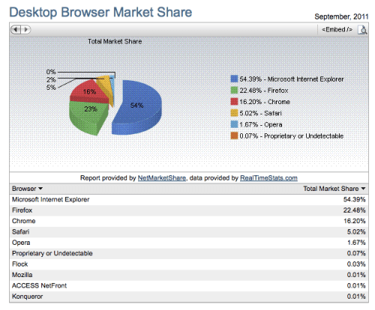Select the Flock row in the table
This screenshot has height=310, width=375.
pyautogui.click(x=189, y=264)
